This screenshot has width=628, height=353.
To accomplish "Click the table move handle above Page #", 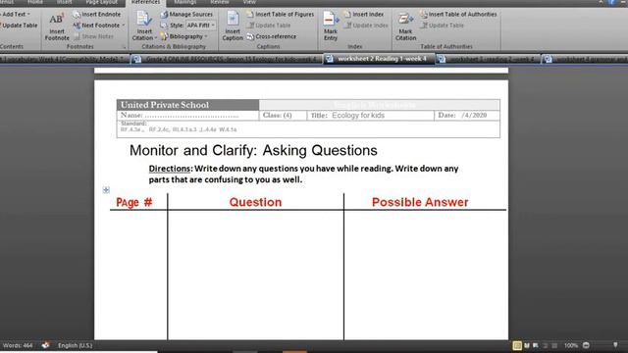I will pos(106,189).
